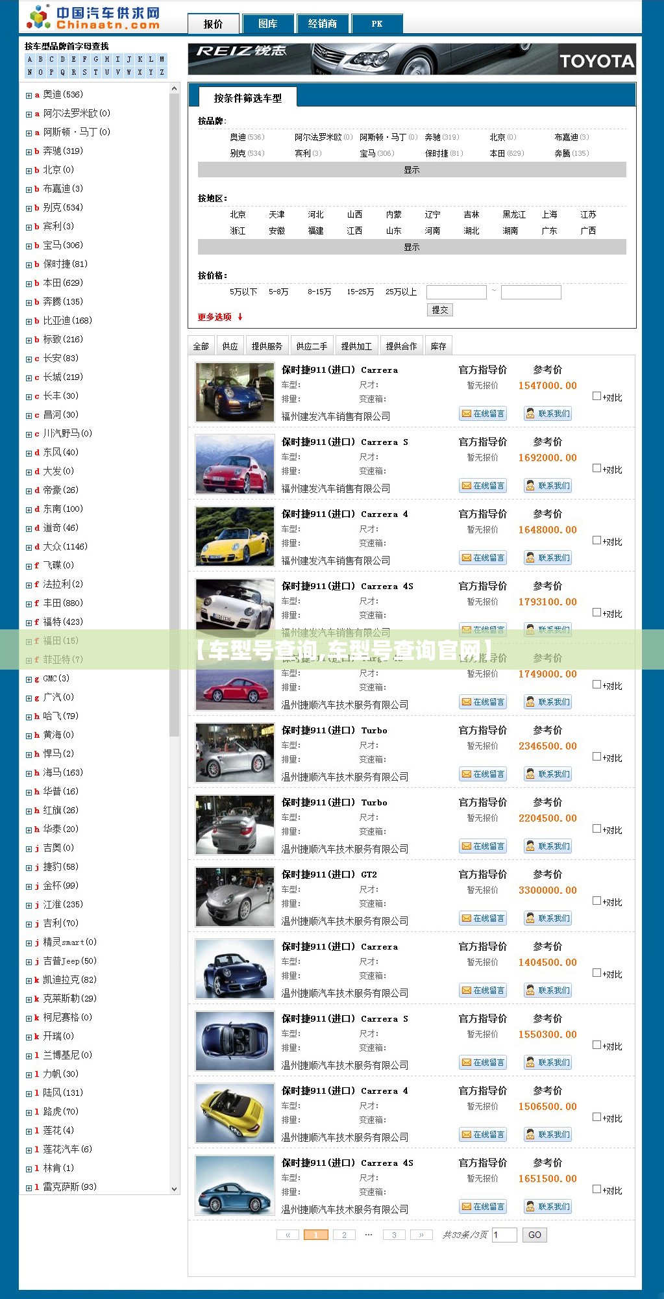Select letter H in brand index
The height and width of the screenshot is (1299, 664).
coord(107,59)
